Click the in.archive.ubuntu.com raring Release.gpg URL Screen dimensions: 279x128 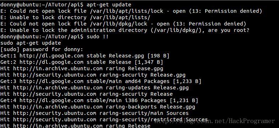point(58,69)
